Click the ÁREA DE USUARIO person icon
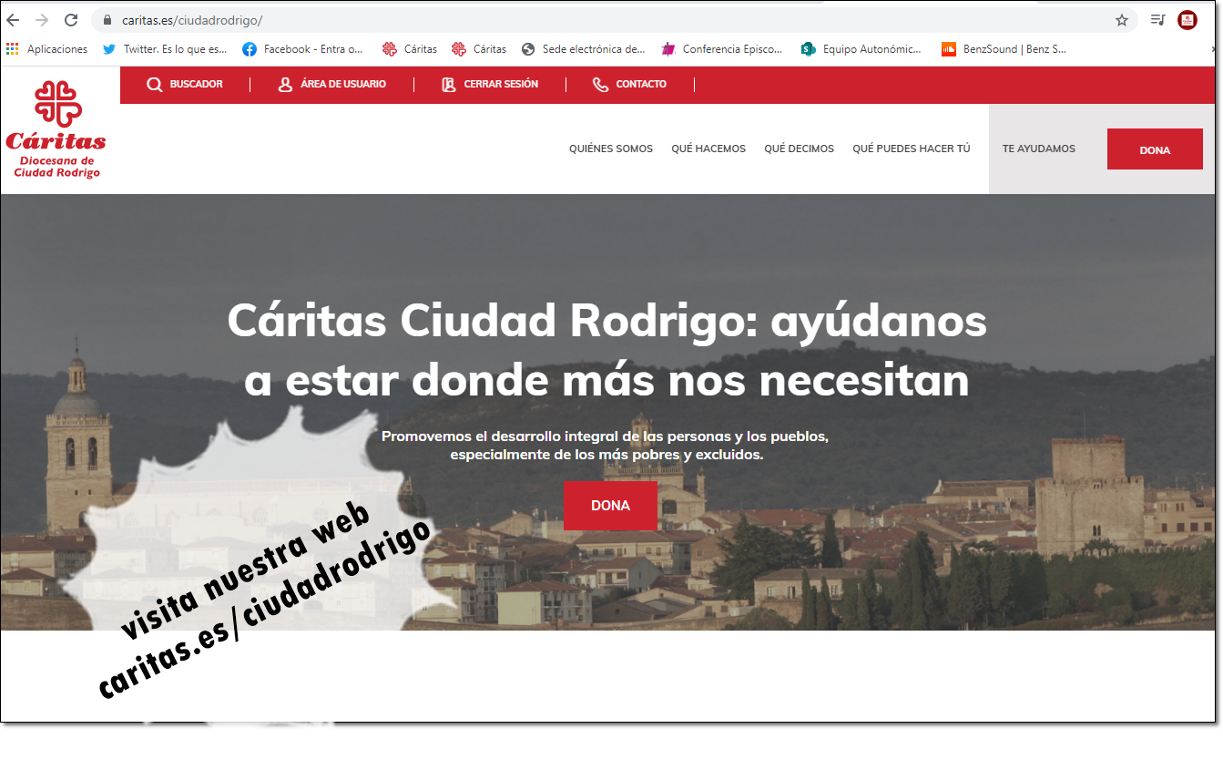Viewport: 1223px width, 770px height. (285, 85)
